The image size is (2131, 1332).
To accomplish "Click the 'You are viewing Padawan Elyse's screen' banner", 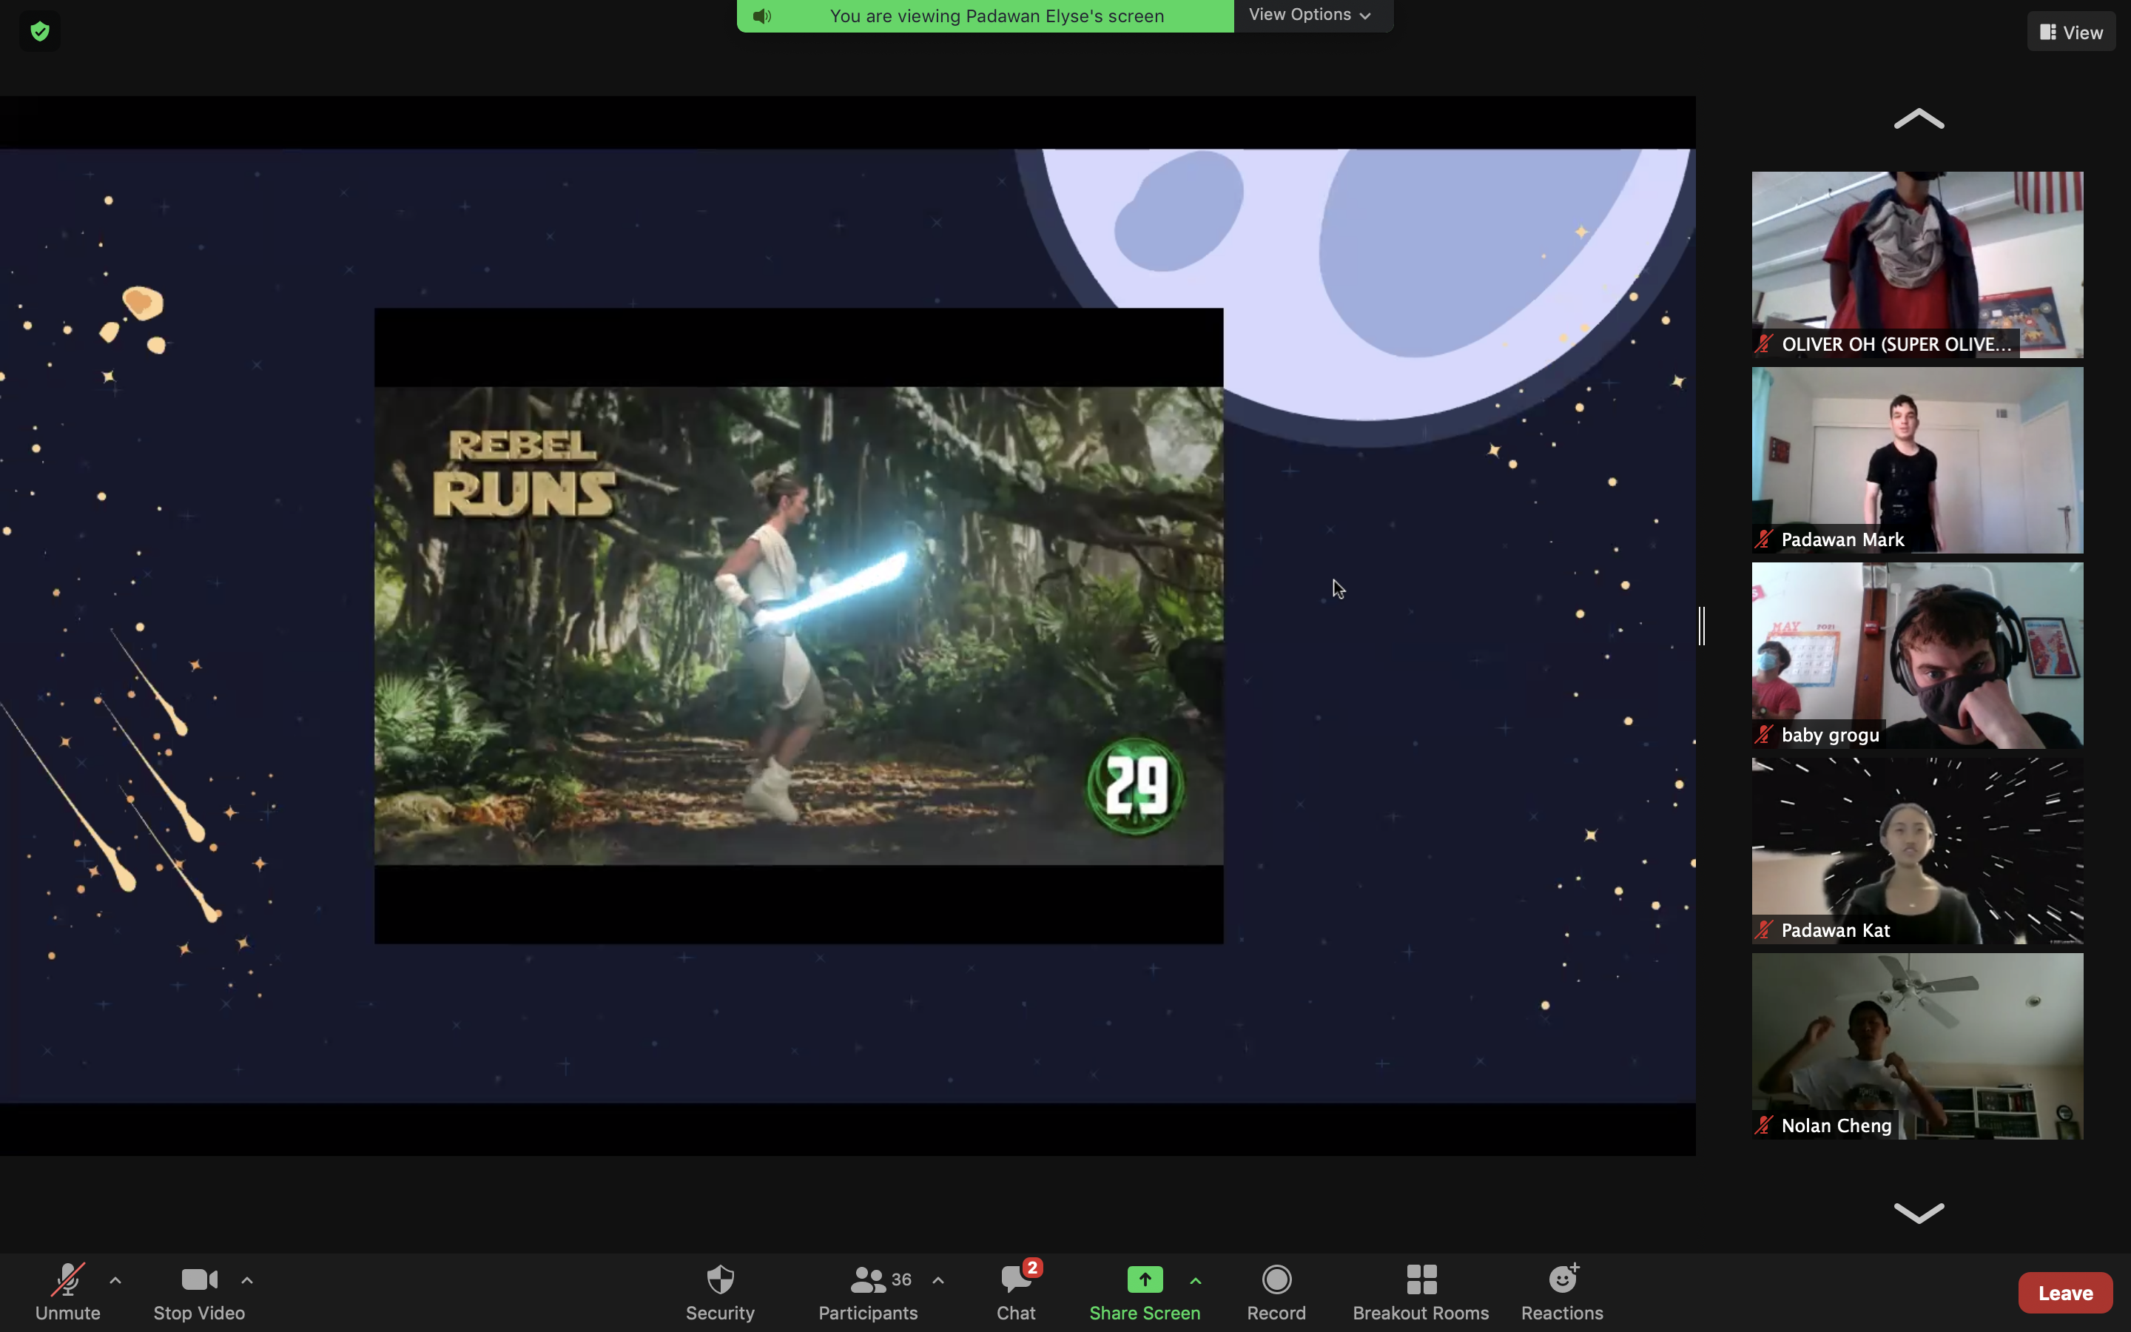I will click(986, 16).
